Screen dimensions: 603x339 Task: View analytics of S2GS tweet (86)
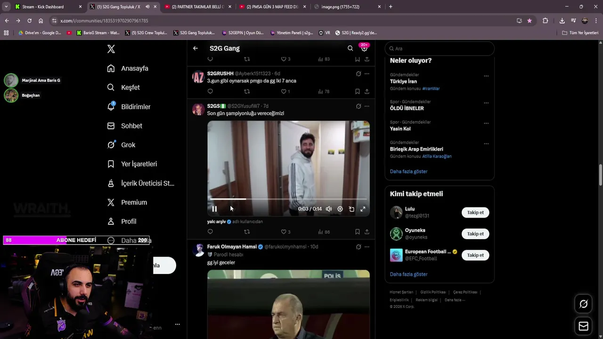pyautogui.click(x=324, y=232)
